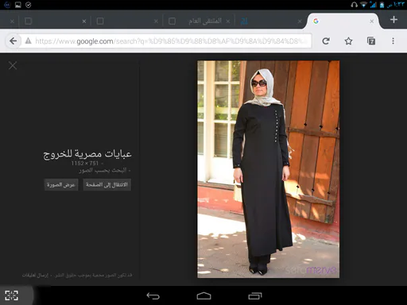Switch to the الملتقى العام tab
The width and height of the screenshot is (407, 305).
(199, 21)
